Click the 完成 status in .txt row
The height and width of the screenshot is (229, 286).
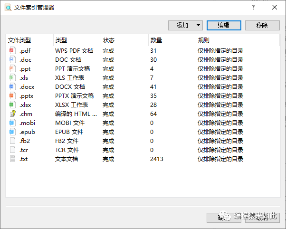pyautogui.click(x=108, y=159)
